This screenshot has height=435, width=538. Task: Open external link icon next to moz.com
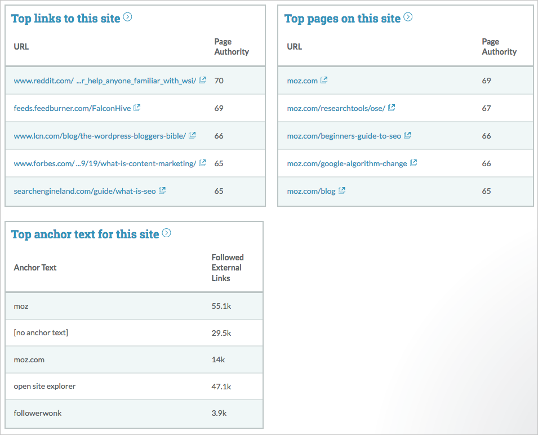[x=324, y=80]
